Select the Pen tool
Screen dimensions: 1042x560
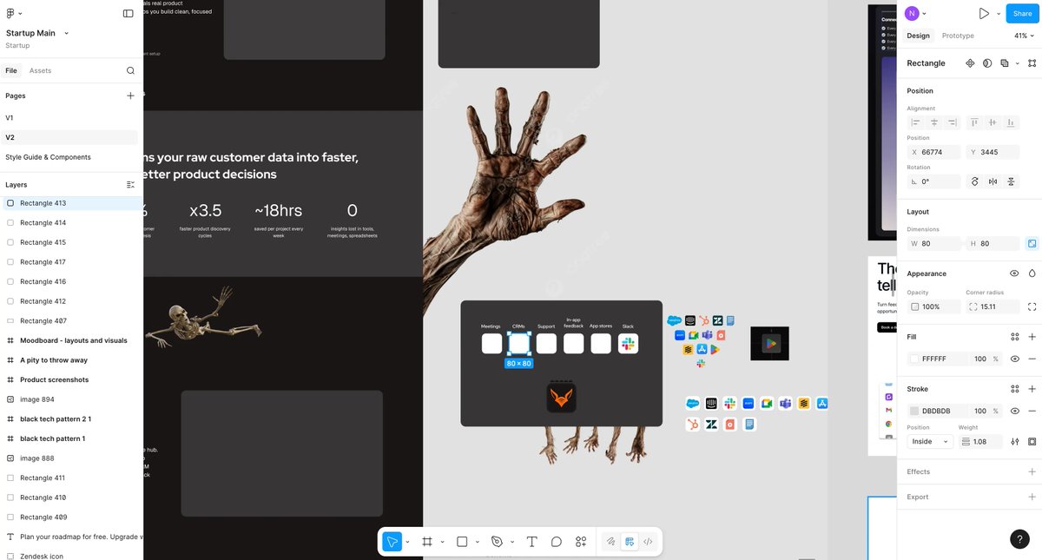(x=497, y=542)
